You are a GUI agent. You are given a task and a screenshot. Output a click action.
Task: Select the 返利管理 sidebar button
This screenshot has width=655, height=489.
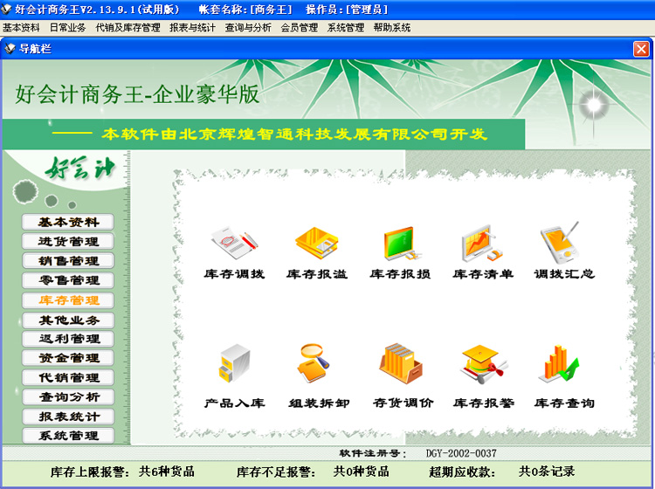[68, 339]
